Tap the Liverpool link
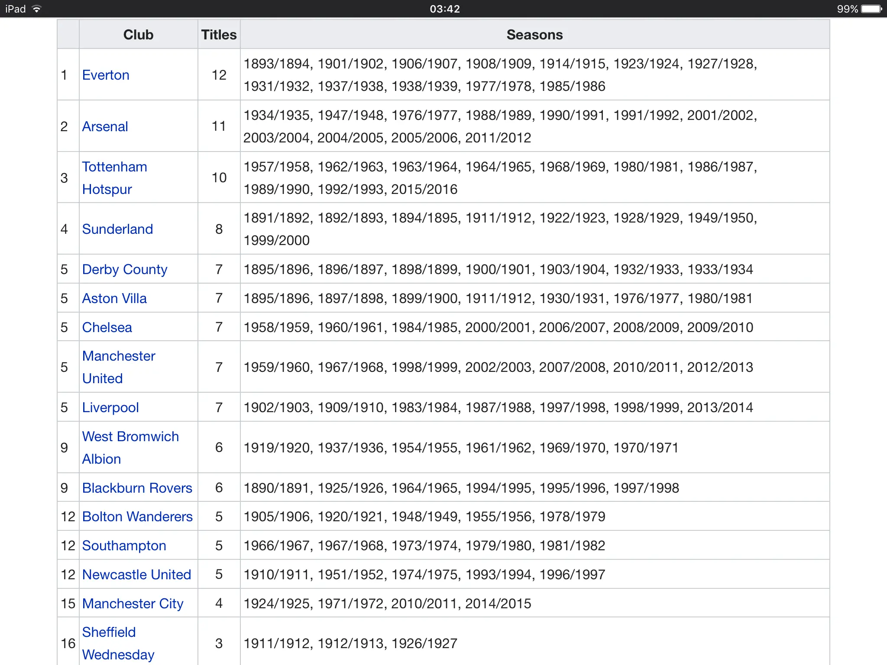The height and width of the screenshot is (665, 887). [x=110, y=407]
